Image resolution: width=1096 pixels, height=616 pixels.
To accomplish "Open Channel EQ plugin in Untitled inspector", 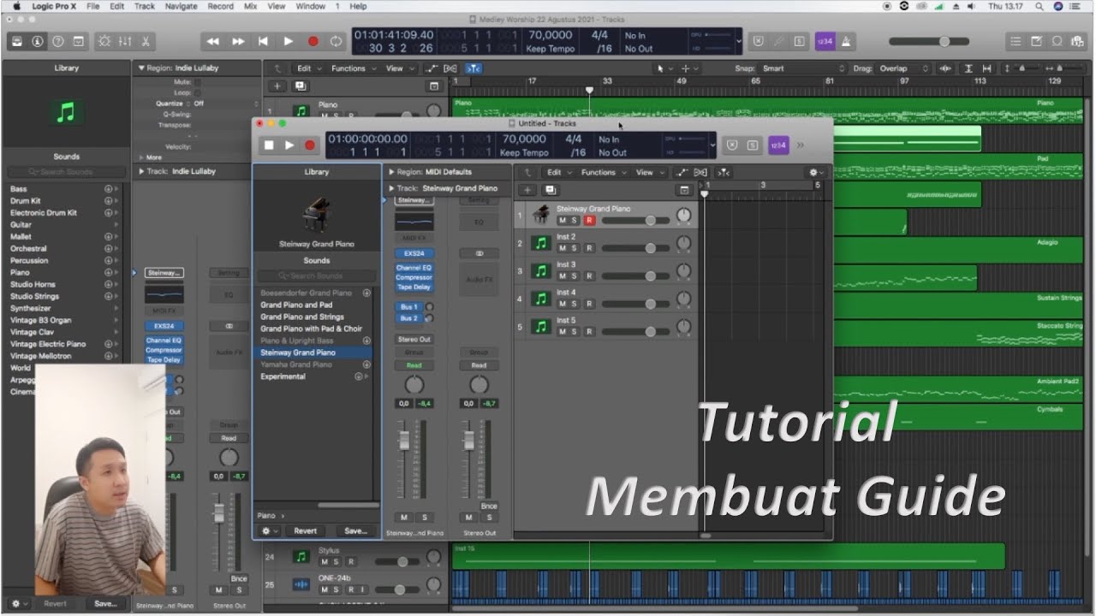I will point(414,268).
